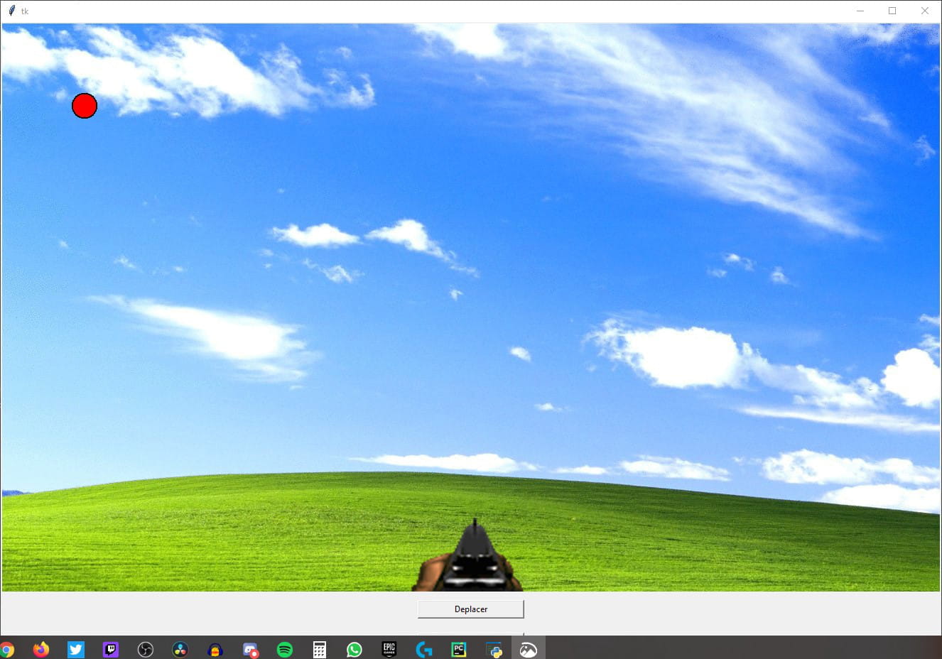942x659 pixels.
Task: Launch Twitch from the taskbar
Action: pyautogui.click(x=111, y=649)
